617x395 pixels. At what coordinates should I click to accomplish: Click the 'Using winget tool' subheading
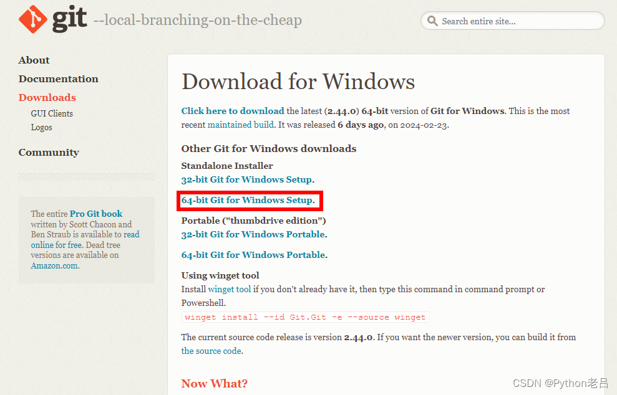(220, 275)
